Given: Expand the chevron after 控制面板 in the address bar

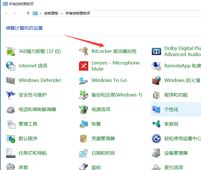Looking at the screenshot, I should click(62, 13).
